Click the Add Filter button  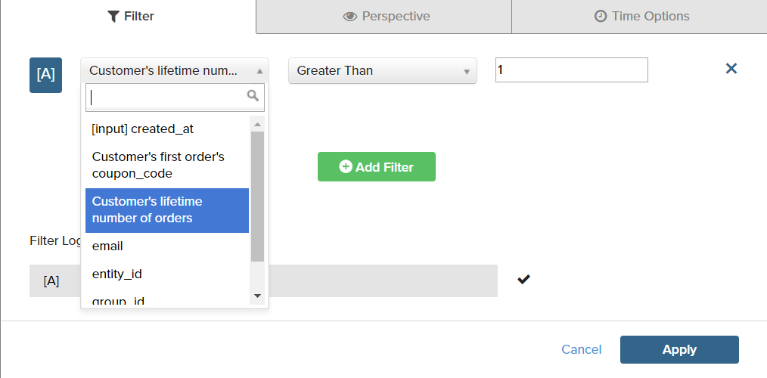tap(376, 167)
